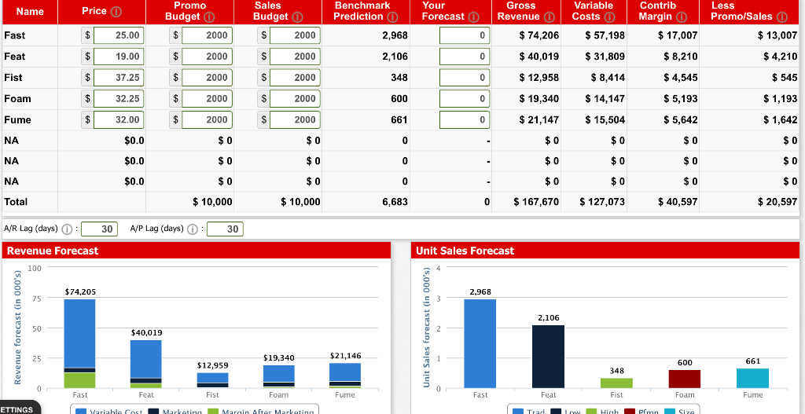Screen dimensions: 805x414
Task: Edit the Fast sales budget field
Action: click(296, 35)
